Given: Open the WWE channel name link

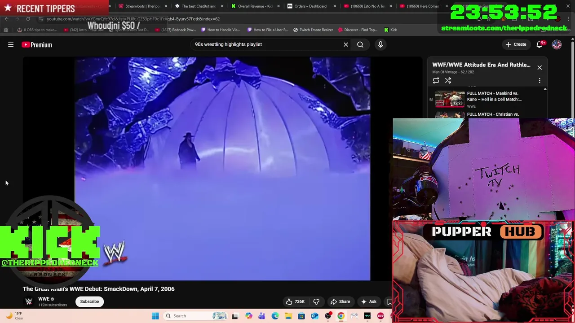Looking at the screenshot, I should pyautogui.click(x=44, y=299).
